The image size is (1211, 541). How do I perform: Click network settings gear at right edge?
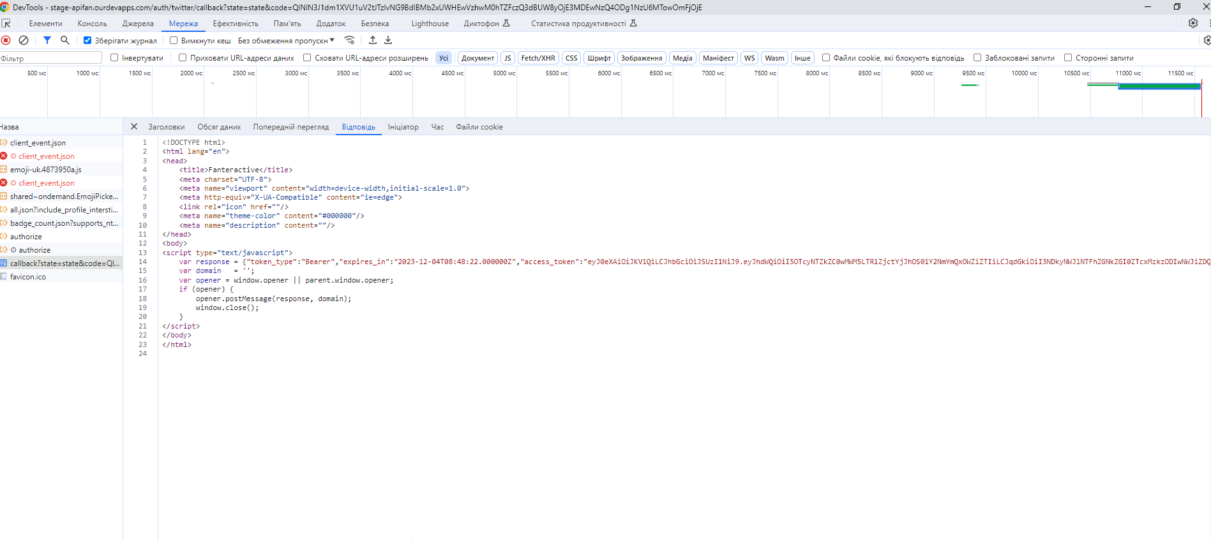point(1207,40)
